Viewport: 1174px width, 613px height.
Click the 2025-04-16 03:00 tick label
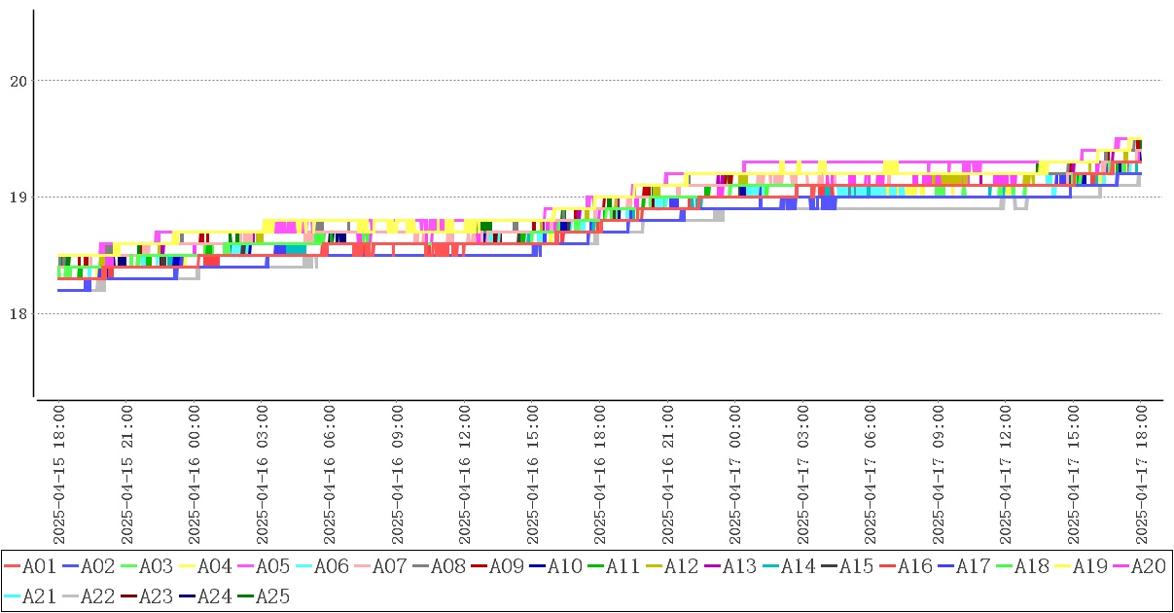point(262,476)
